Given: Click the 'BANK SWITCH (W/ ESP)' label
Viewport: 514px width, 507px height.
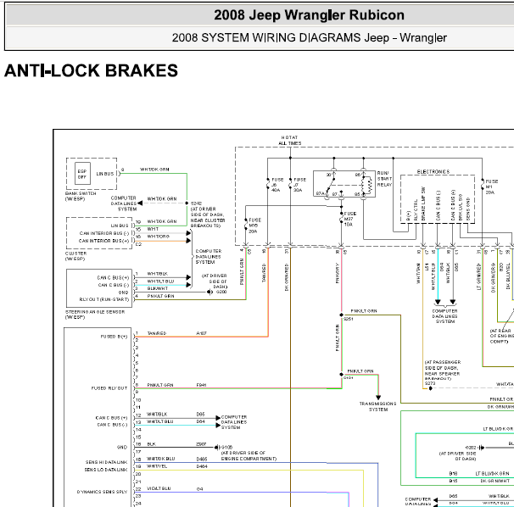Looking at the screenshot, I should 81,196.
